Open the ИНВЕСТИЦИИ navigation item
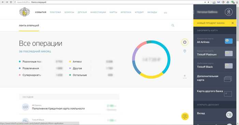 [x=98, y=12]
